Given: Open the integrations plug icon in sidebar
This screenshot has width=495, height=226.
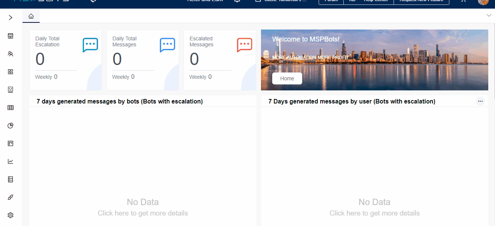Looking at the screenshot, I should click(10, 197).
